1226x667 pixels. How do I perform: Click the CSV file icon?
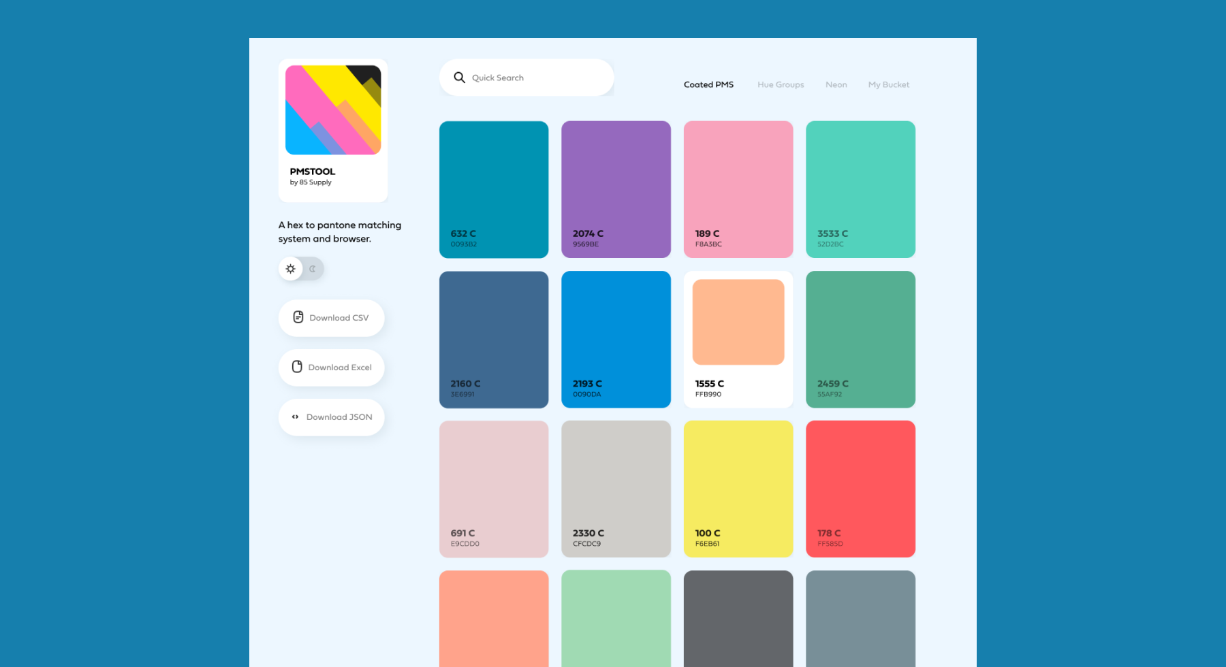click(298, 317)
